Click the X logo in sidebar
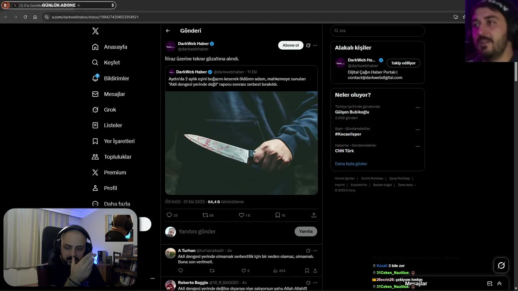This screenshot has height=291, width=518. pos(96,31)
